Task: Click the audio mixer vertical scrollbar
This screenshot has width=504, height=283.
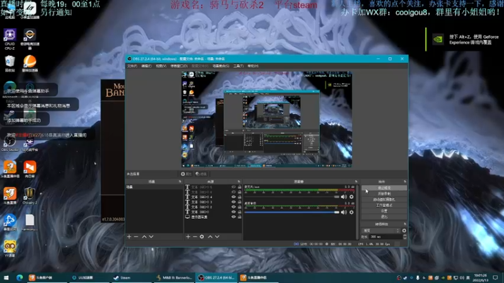Action: coord(357,212)
